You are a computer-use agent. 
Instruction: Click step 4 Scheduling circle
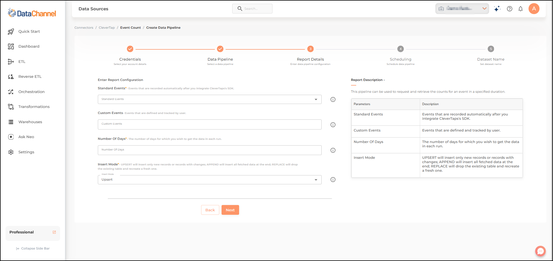(401, 49)
